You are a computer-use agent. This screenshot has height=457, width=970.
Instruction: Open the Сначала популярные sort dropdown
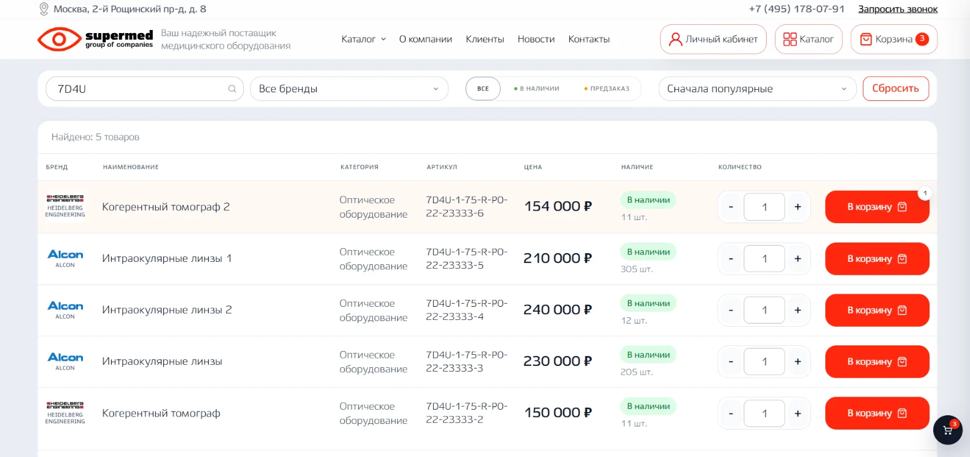pos(757,89)
